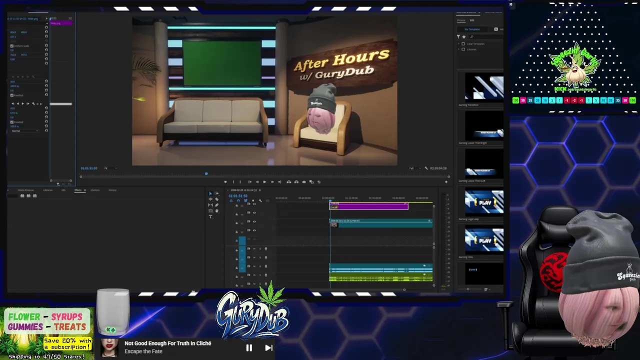Screen dimensions: 640x360
Task: Open Edit tab in Essential Graphics
Action: coord(472,20)
